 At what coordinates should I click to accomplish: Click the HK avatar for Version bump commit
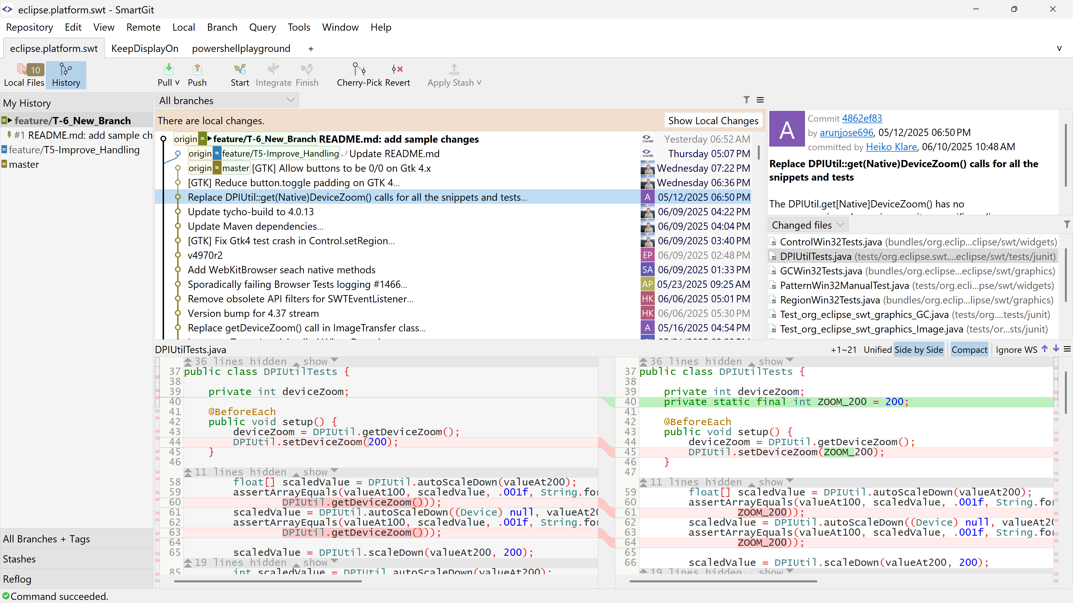point(647,313)
